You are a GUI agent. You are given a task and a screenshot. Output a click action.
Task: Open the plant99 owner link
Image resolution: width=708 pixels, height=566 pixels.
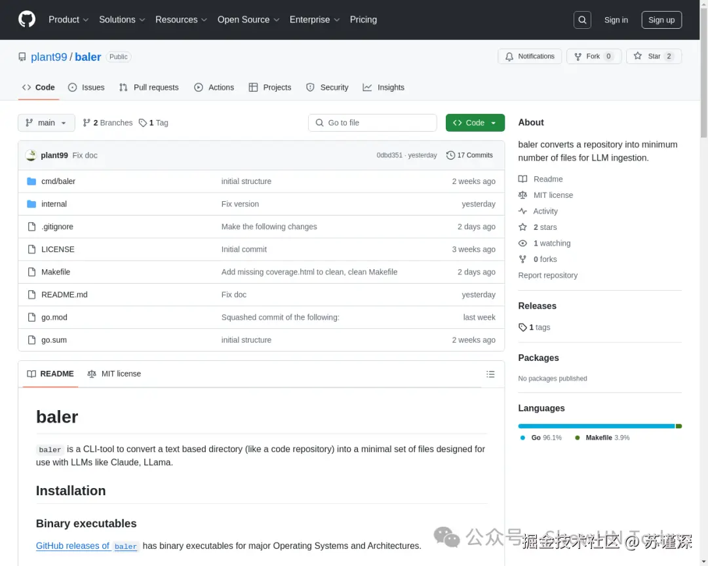click(49, 57)
